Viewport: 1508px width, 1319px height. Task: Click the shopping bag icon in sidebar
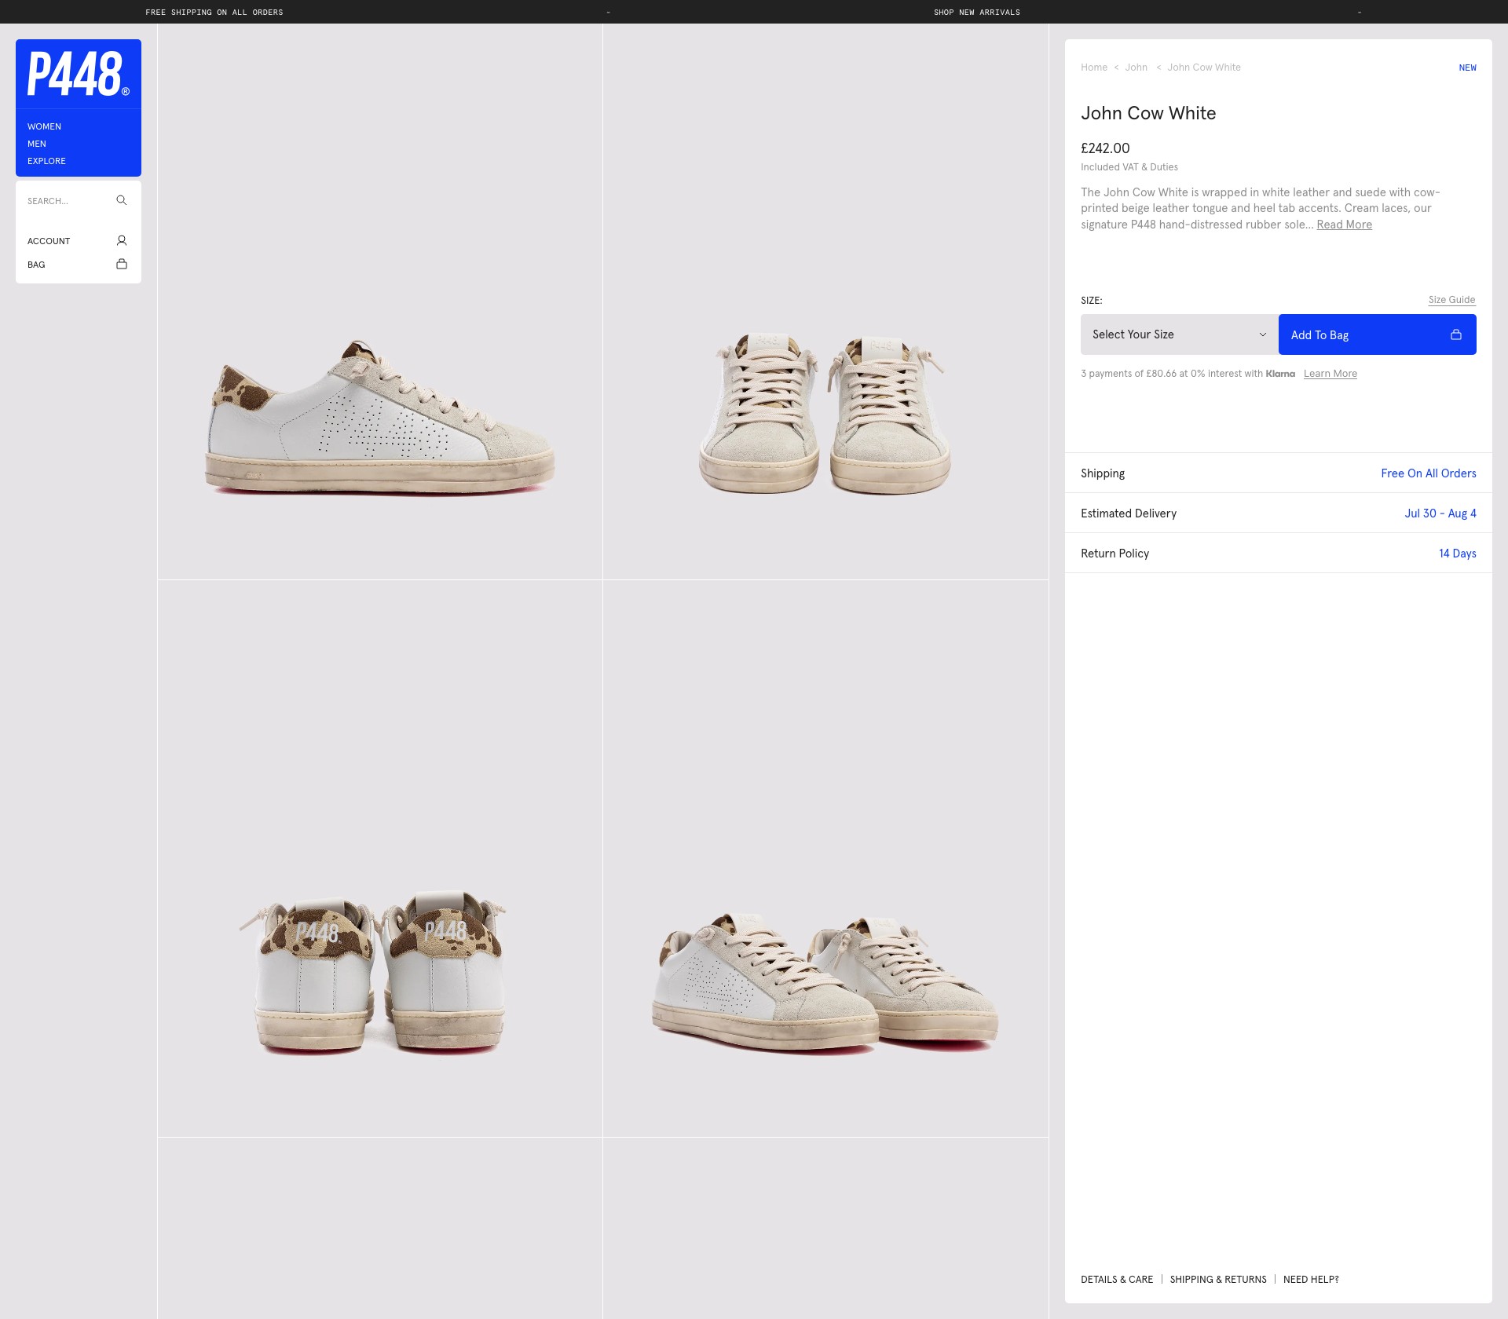point(122,264)
